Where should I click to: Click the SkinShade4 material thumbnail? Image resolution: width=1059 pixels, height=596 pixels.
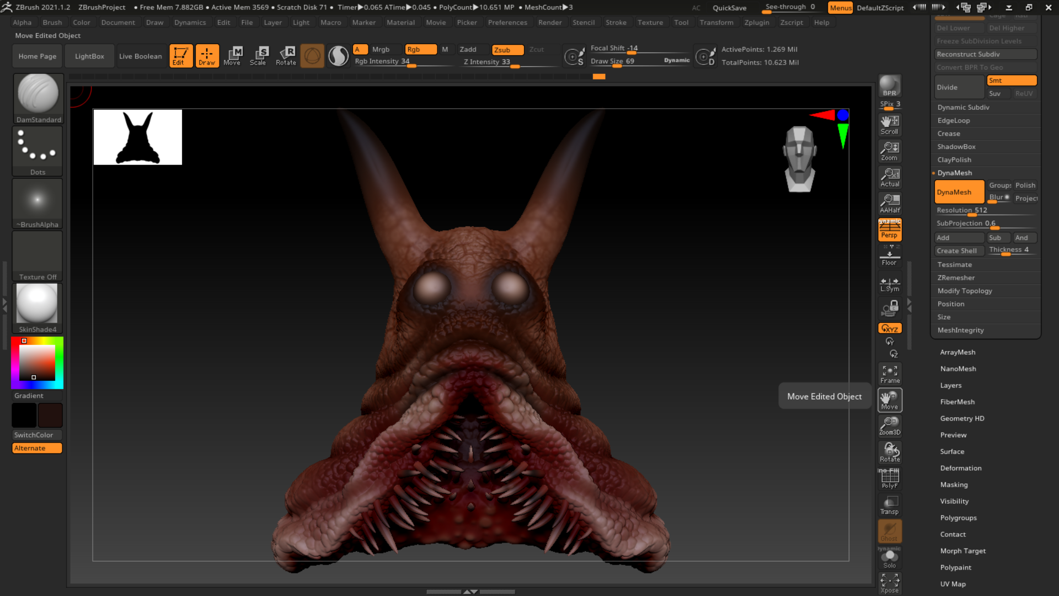[37, 304]
